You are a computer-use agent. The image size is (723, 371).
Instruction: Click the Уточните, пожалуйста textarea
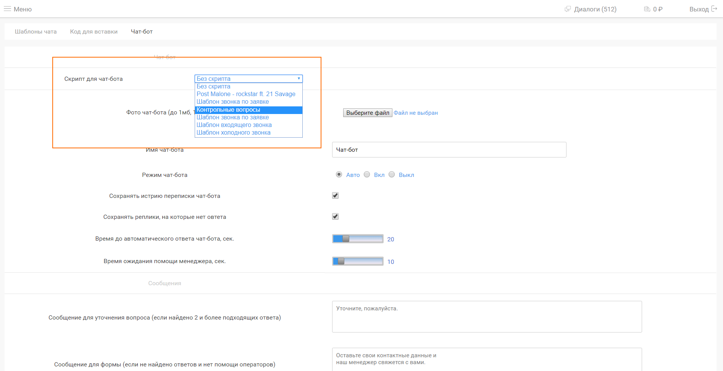pyautogui.click(x=487, y=317)
